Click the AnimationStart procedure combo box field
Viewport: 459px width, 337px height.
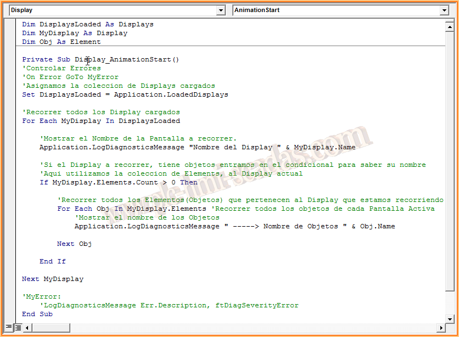[335, 10]
